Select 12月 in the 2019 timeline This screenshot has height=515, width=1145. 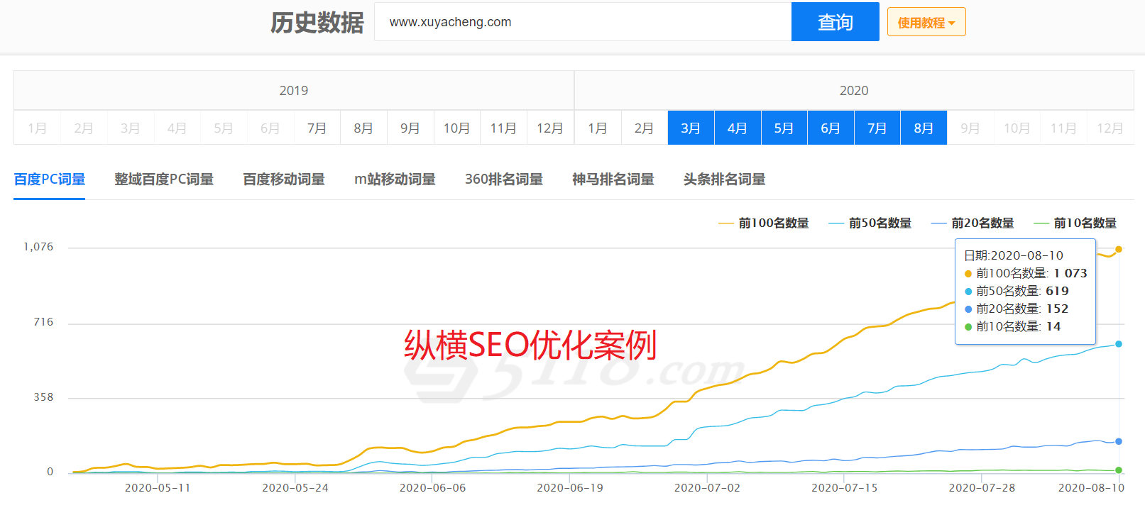click(x=550, y=128)
